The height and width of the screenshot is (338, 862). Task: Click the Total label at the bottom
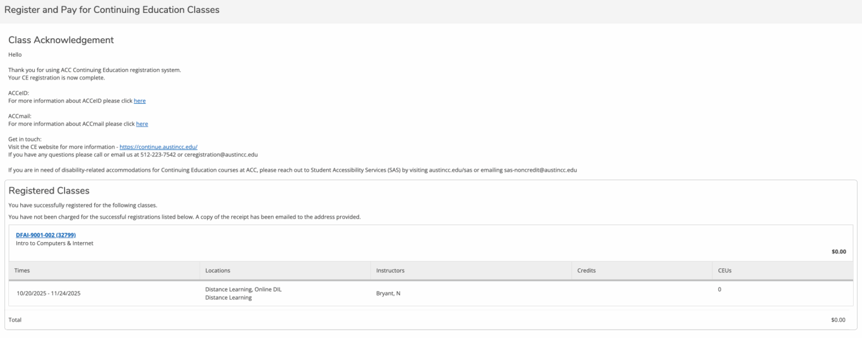click(15, 320)
